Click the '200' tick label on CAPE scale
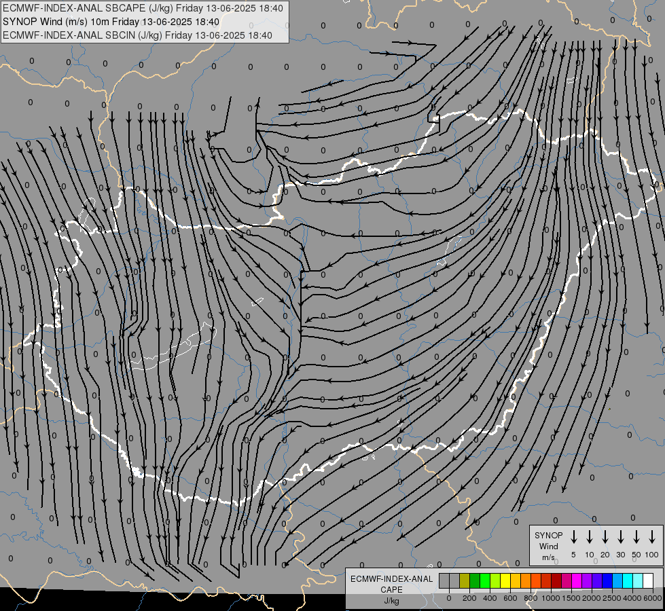The width and height of the screenshot is (665, 611). coord(469,598)
